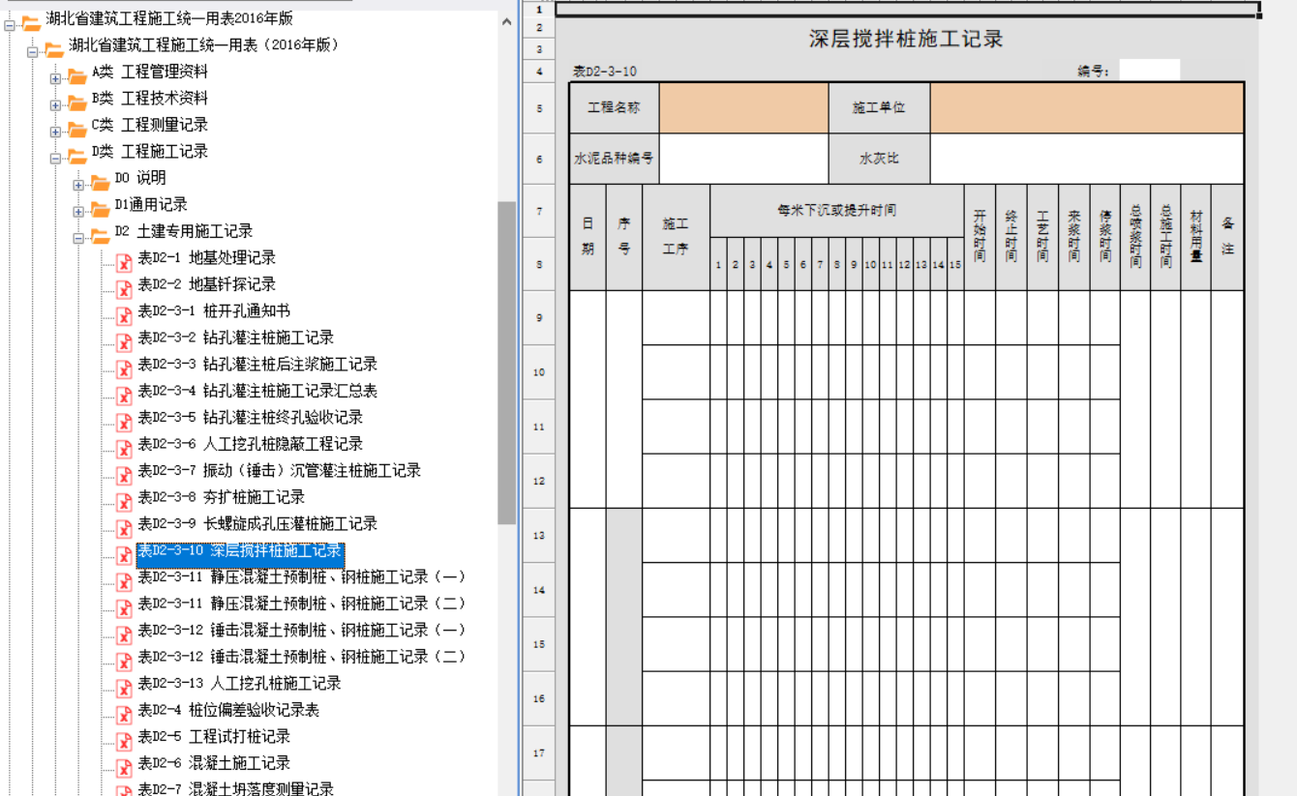Click the 水灰比 value cell

click(x=1087, y=159)
